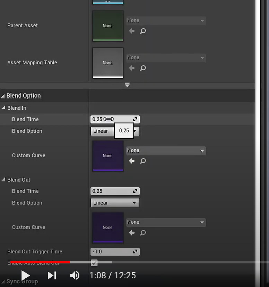269x287 pixels.
Task: Click the Parent Asset label
Action: [23, 25]
